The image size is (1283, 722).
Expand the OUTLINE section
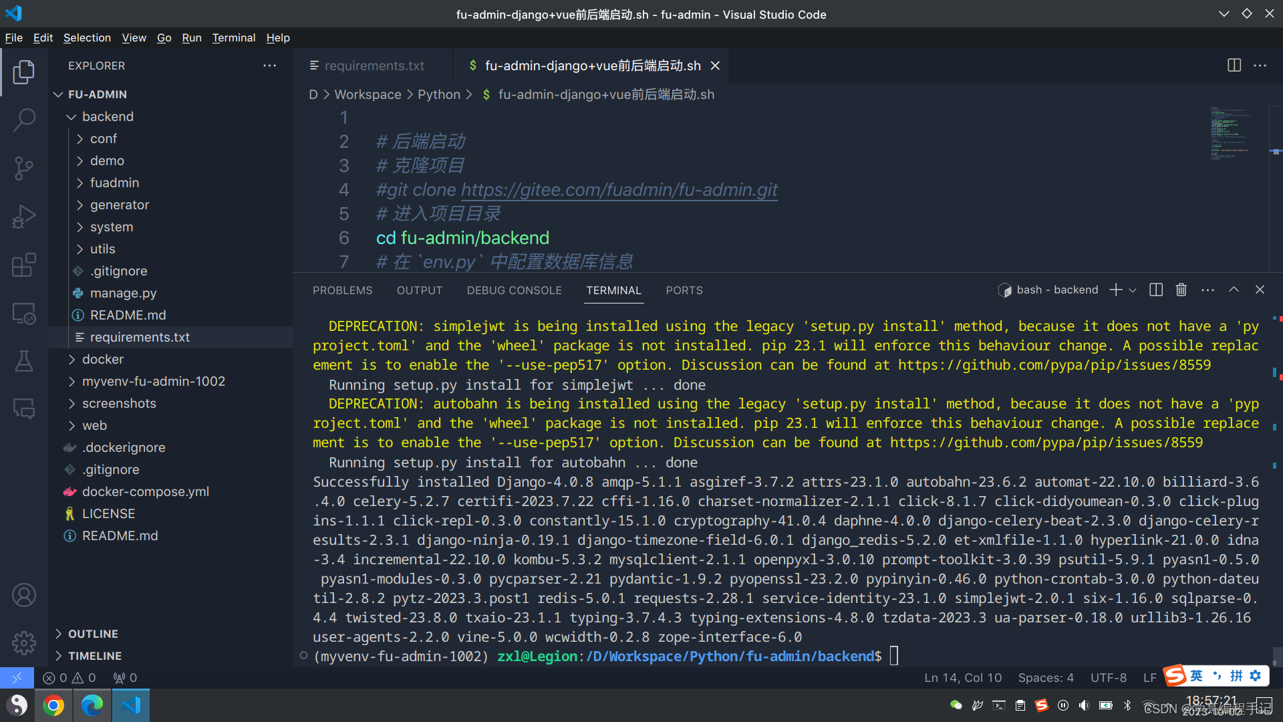pyautogui.click(x=93, y=634)
